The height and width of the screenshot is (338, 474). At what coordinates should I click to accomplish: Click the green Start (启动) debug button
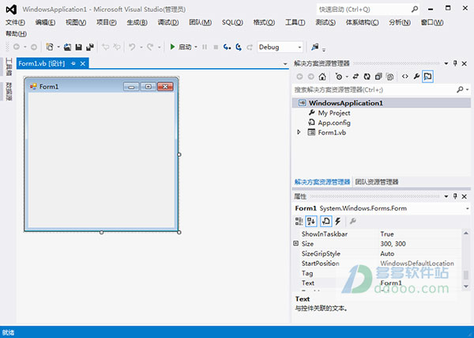pyautogui.click(x=180, y=47)
